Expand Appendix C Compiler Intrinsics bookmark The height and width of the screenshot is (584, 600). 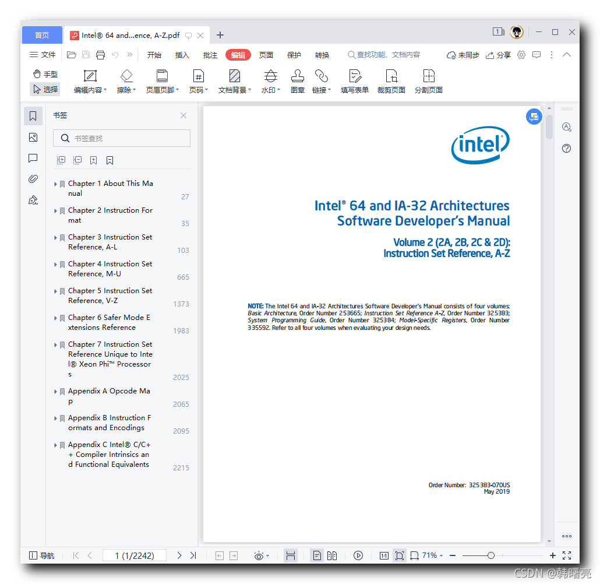tap(55, 445)
